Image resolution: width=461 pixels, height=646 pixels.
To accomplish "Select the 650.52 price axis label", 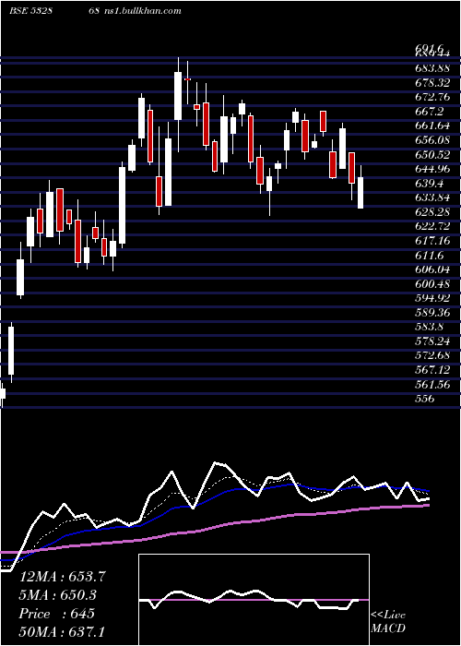I will coord(431,155).
